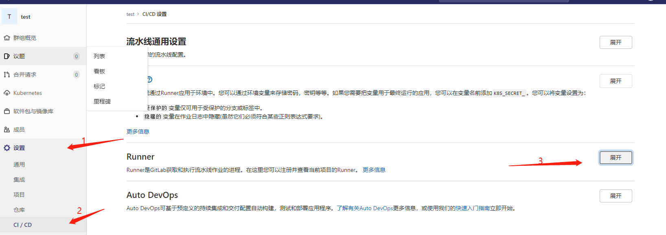Click the Kubernetes cluster icon
Viewport: 666px width, 235px height.
click(7, 93)
